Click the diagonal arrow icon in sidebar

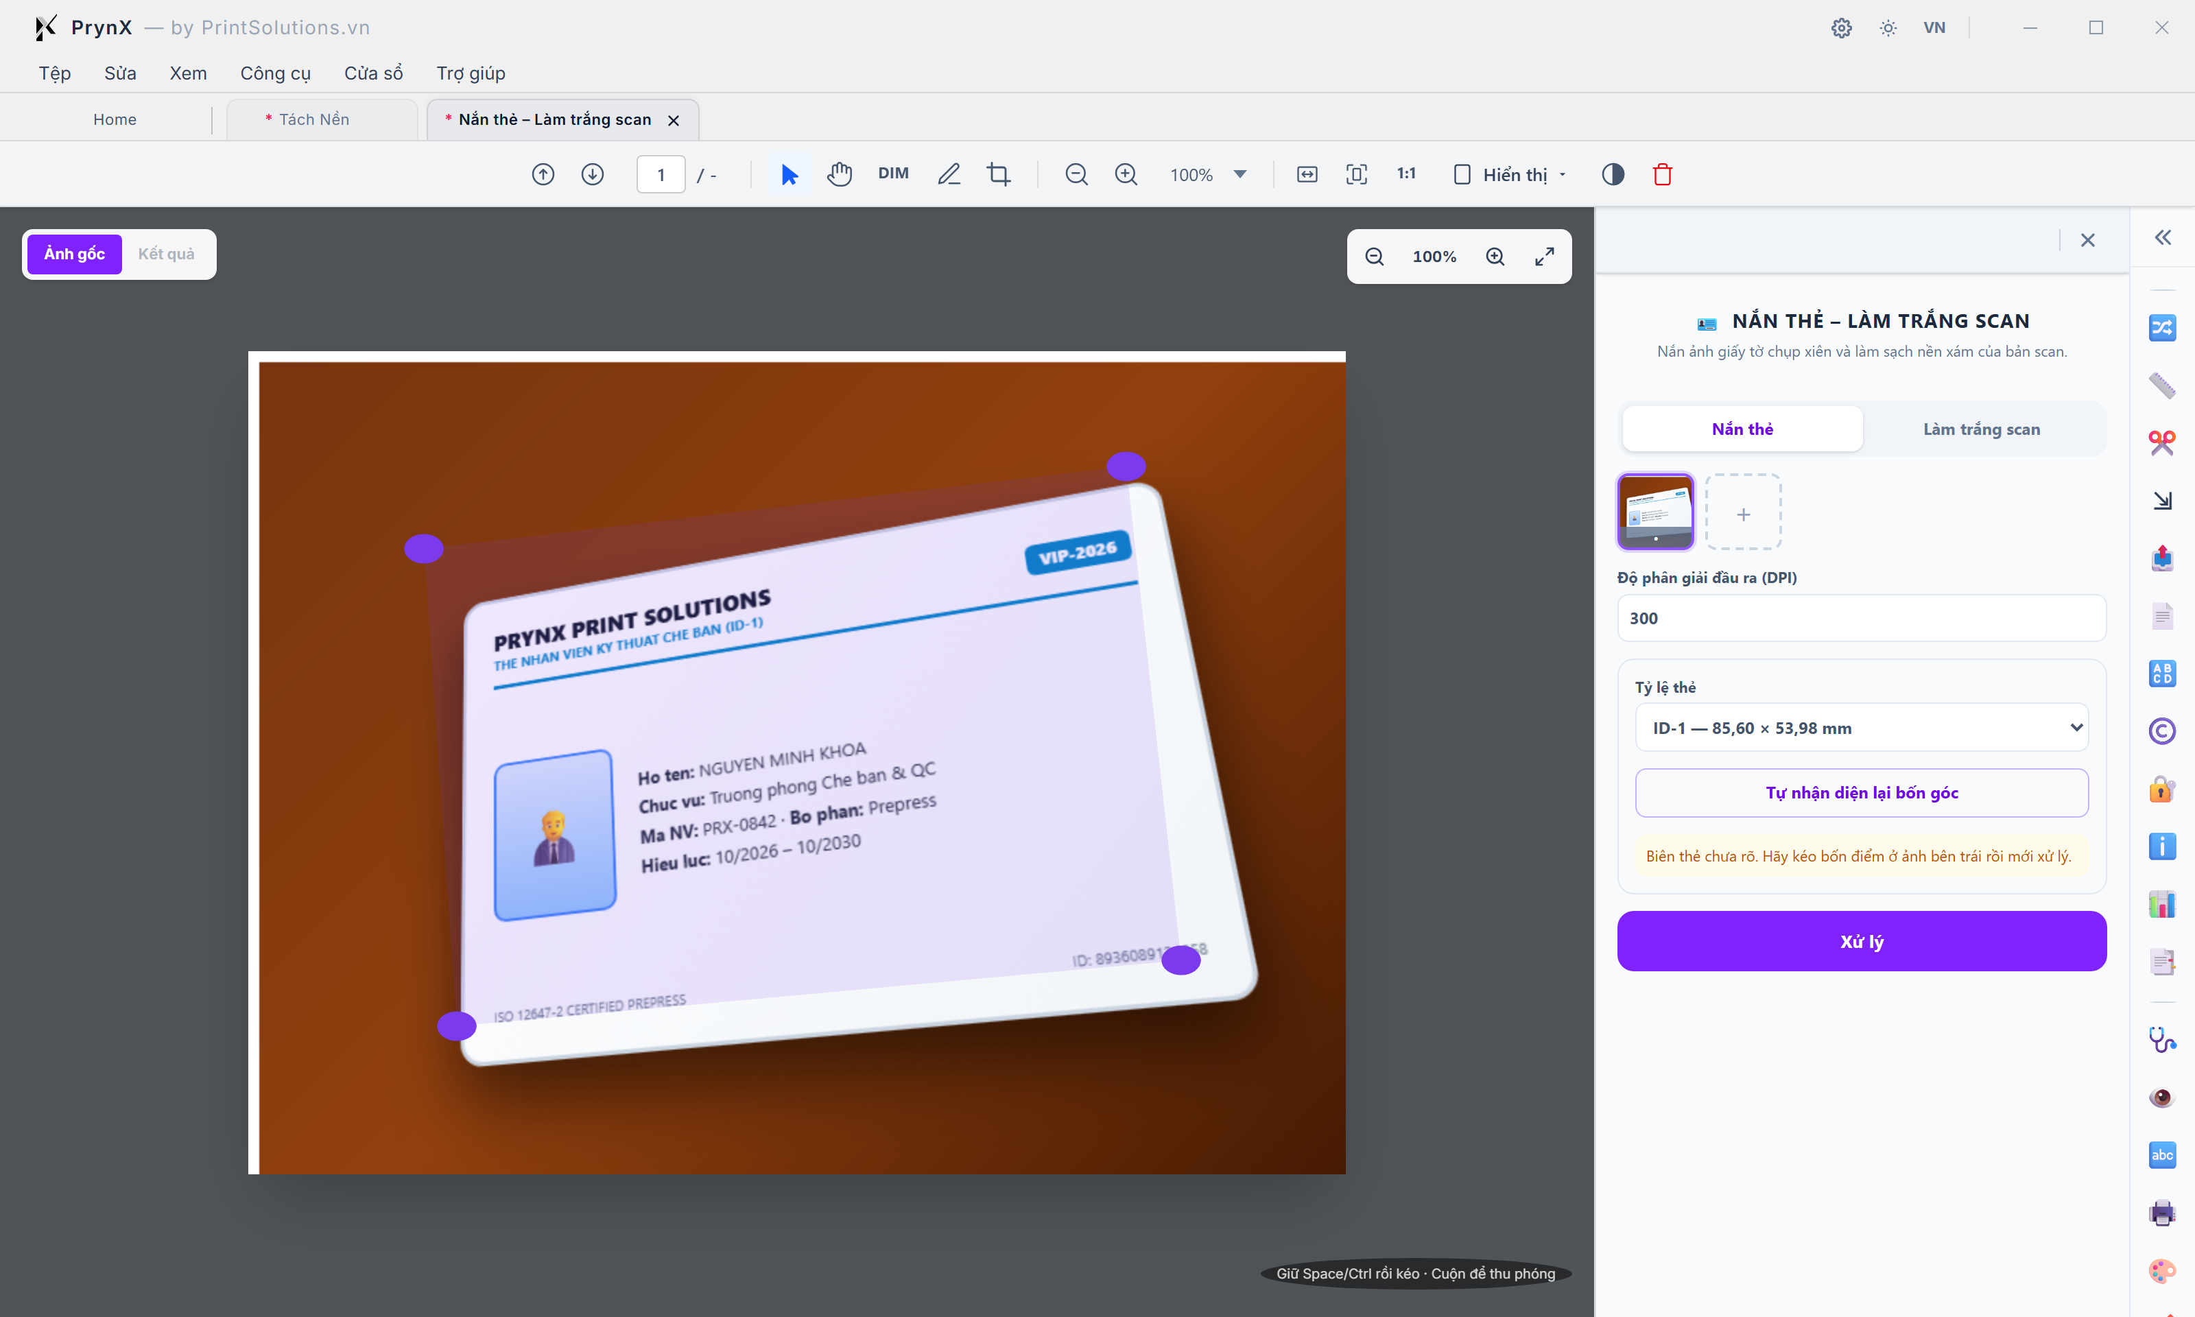tap(2162, 501)
